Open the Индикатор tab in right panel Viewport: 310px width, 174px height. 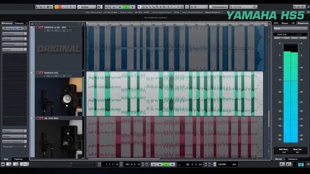(x=302, y=23)
